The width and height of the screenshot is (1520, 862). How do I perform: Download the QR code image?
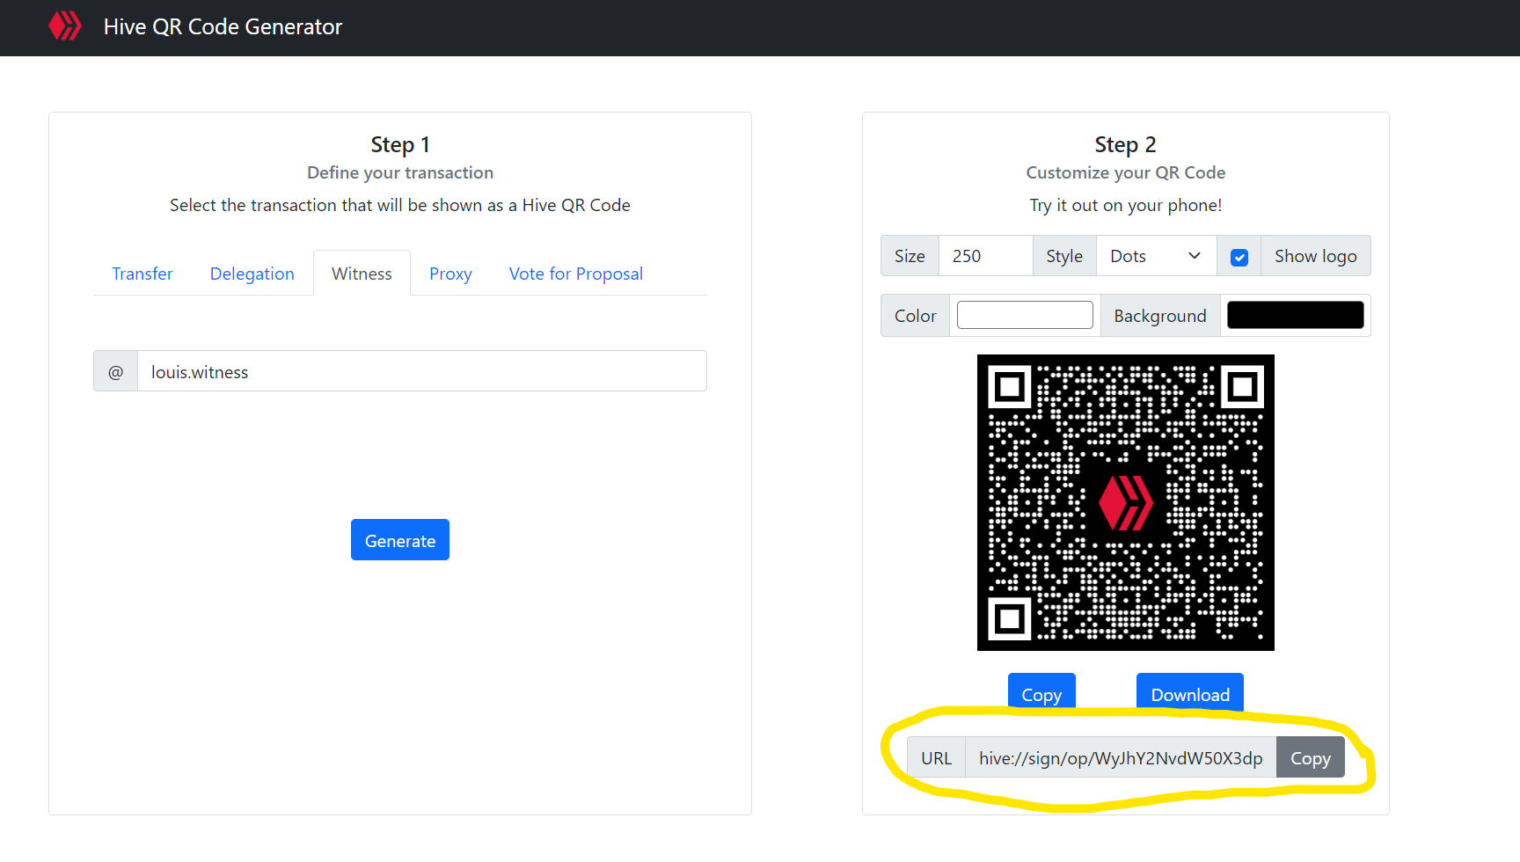click(x=1190, y=693)
